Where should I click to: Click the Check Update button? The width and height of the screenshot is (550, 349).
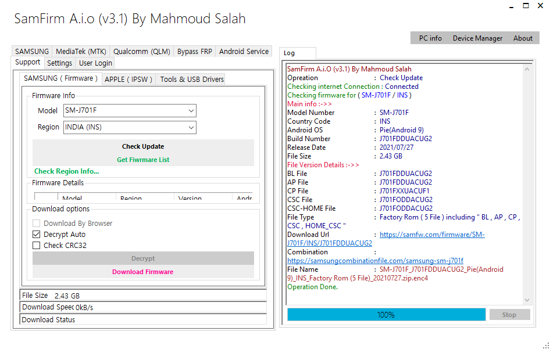pyautogui.click(x=143, y=146)
